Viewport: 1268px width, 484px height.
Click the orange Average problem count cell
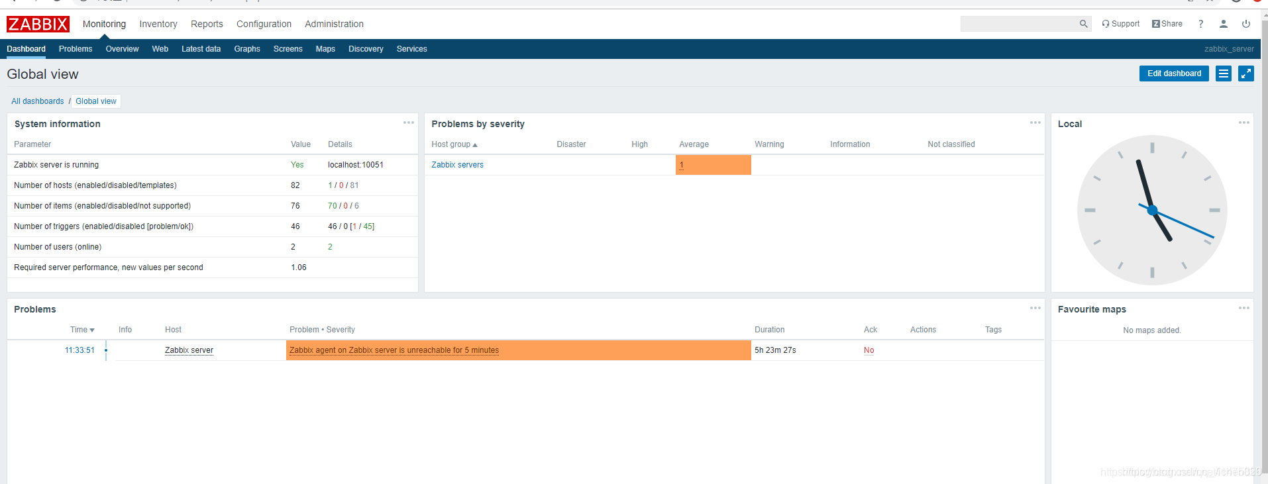pos(713,165)
